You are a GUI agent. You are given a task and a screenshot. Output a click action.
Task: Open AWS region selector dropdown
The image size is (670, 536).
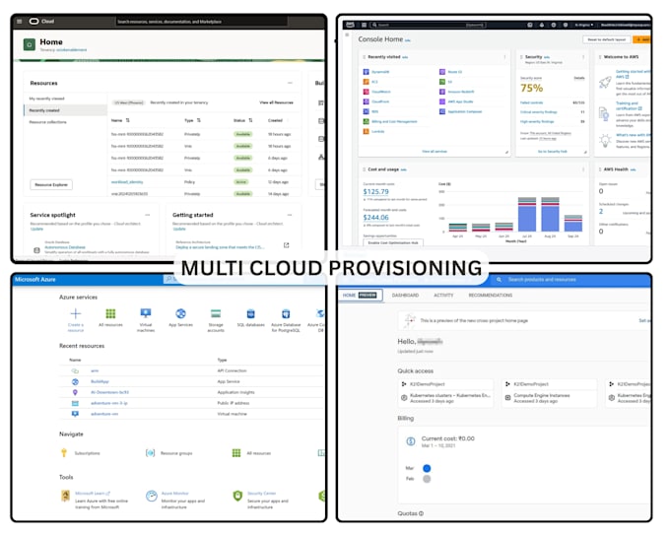[583, 25]
